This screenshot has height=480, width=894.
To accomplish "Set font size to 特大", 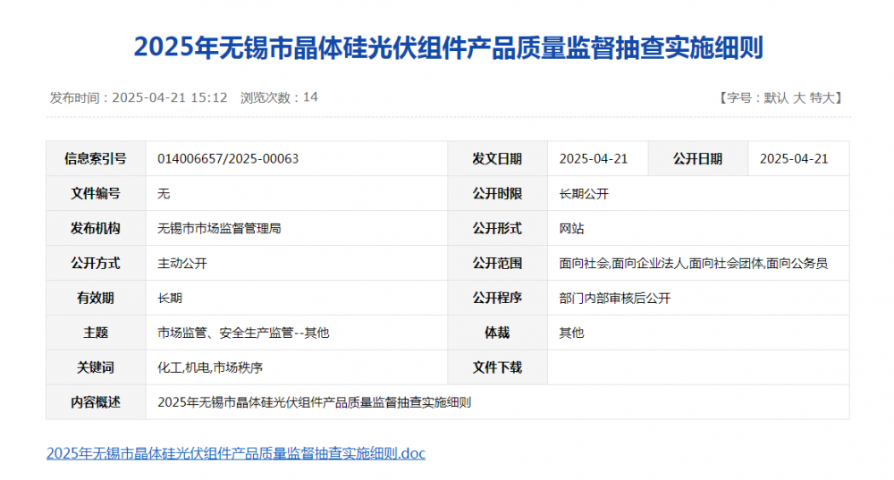I will point(822,98).
